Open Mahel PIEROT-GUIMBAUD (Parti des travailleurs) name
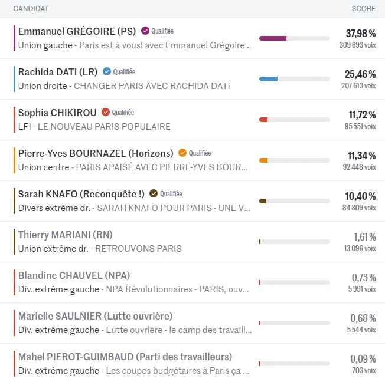 coord(125,357)
